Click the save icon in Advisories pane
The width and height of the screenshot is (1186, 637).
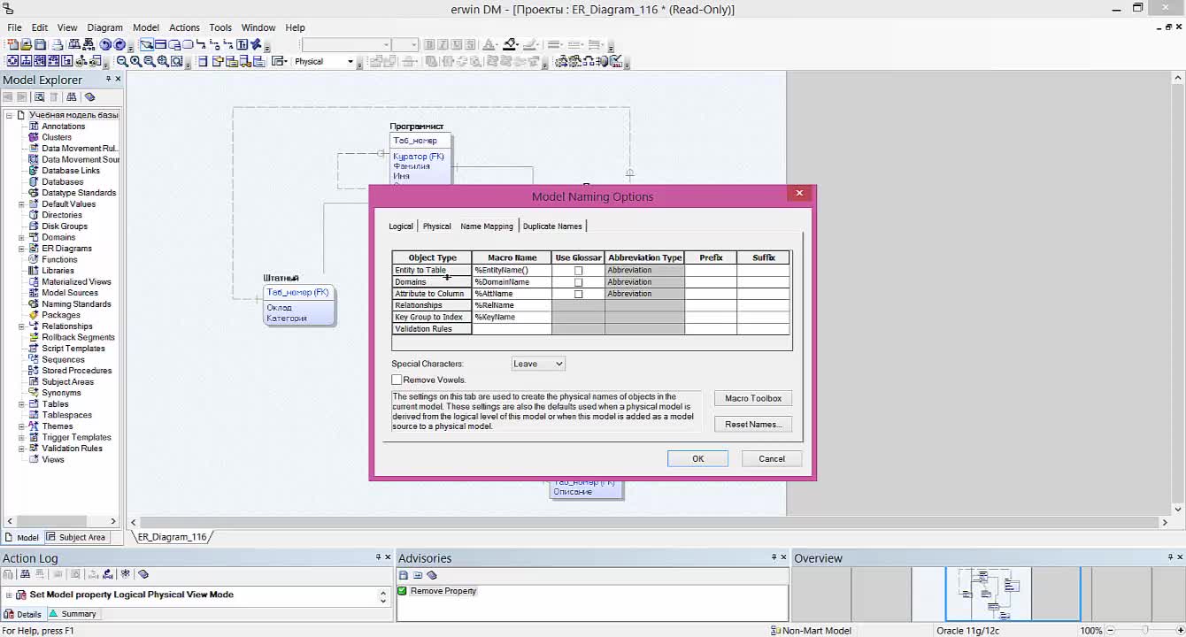tap(403, 575)
